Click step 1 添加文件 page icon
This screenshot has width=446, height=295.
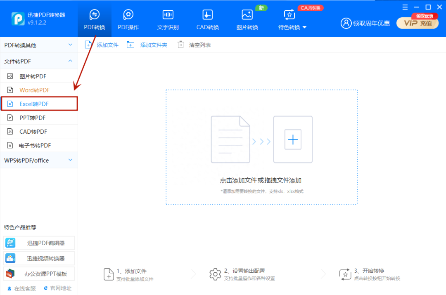[x=109, y=274]
